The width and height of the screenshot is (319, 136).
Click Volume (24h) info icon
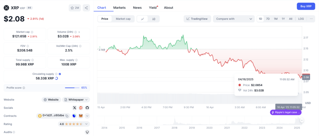pyautogui.click(x=75, y=32)
